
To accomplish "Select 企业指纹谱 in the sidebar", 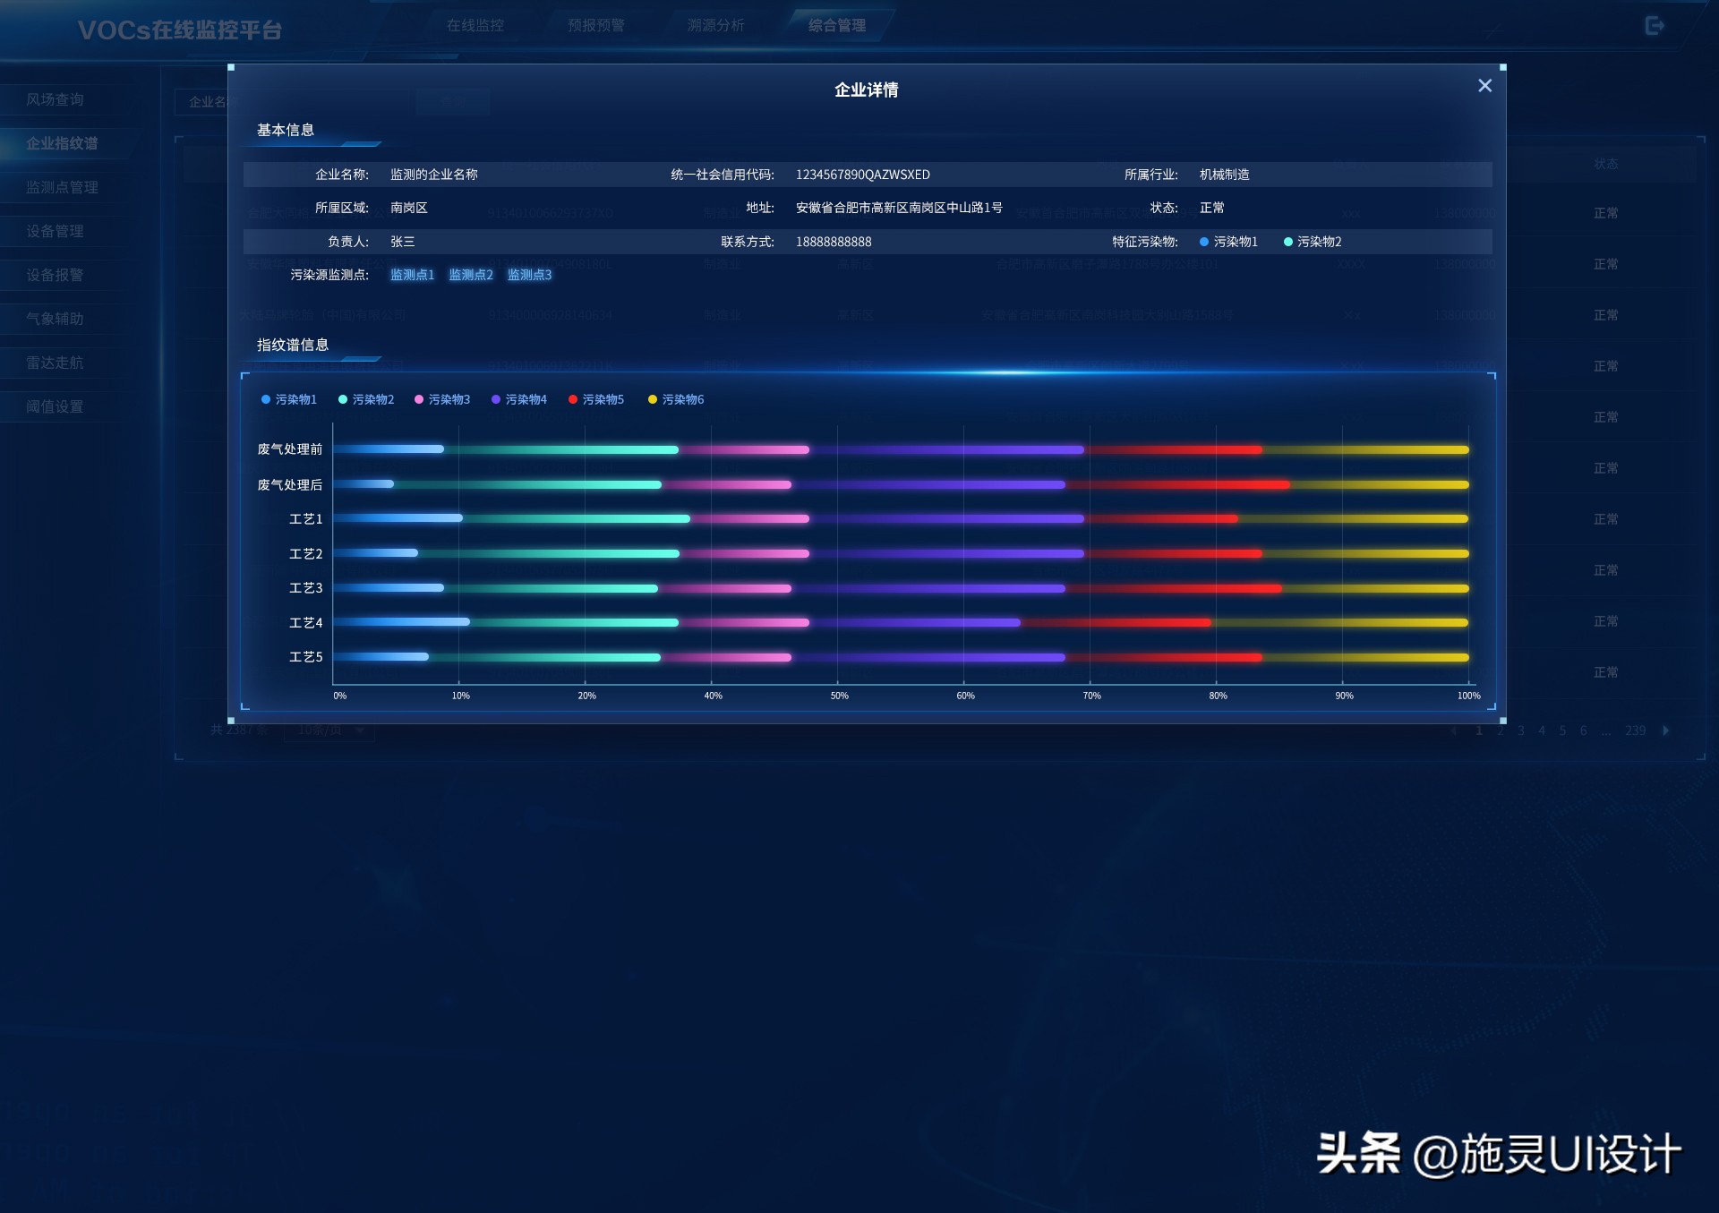I will pos(61,143).
